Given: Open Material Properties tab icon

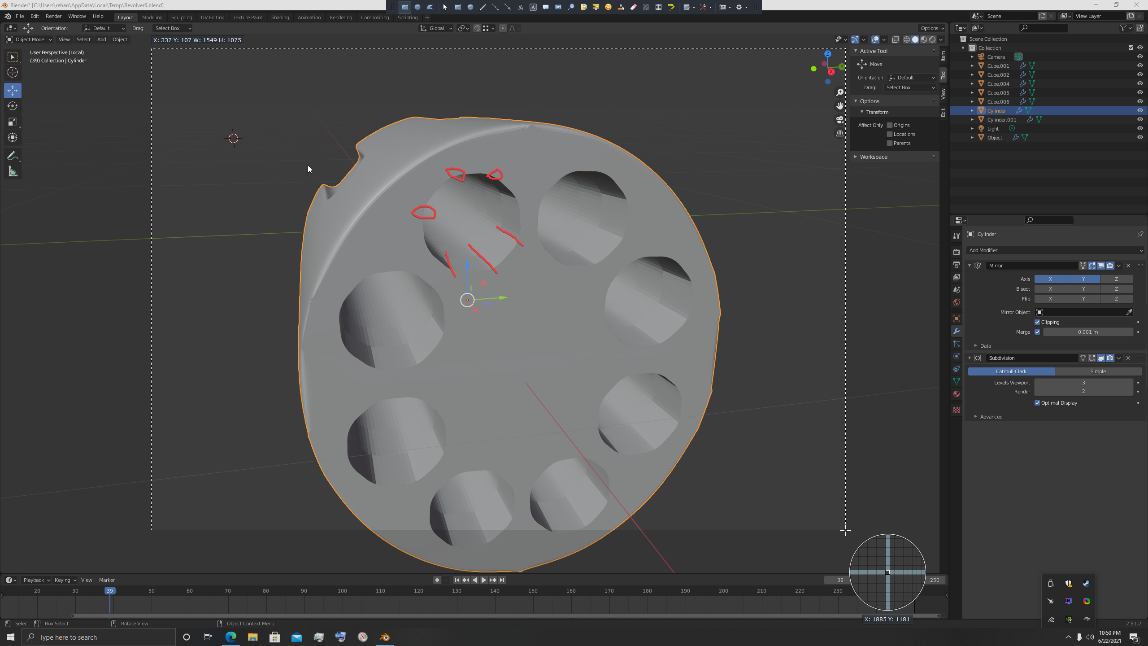Looking at the screenshot, I should coord(957,394).
